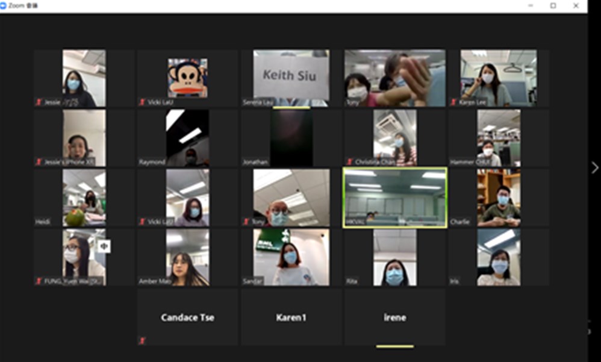Show the next page of gallery participants
601x362 pixels.
coord(594,168)
